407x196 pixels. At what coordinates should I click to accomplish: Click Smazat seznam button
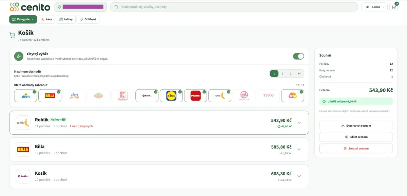point(356,148)
